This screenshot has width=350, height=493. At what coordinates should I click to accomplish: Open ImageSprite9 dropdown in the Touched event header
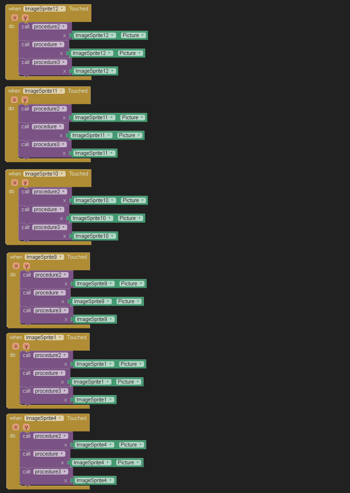pyautogui.click(x=61, y=257)
